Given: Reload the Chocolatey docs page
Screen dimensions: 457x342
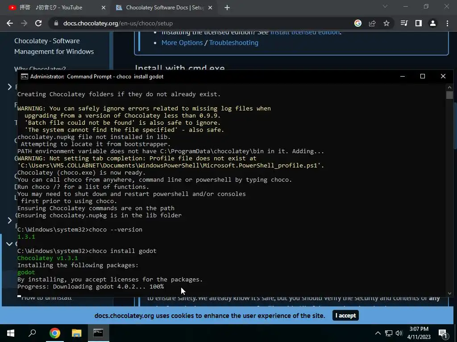Looking at the screenshot, I should 38,23.
